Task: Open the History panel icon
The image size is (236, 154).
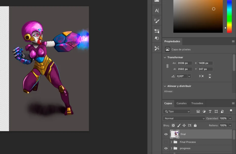Action: click(157, 38)
